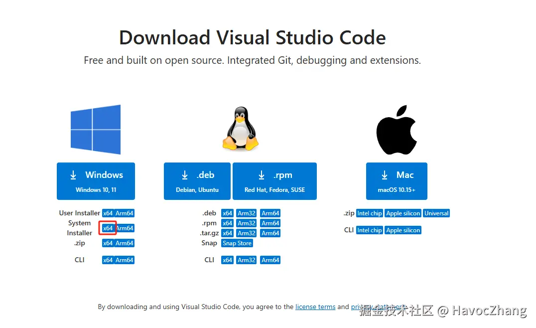The image size is (536, 328).
Task: Get Linux CLI Arm64
Action: coord(270,260)
